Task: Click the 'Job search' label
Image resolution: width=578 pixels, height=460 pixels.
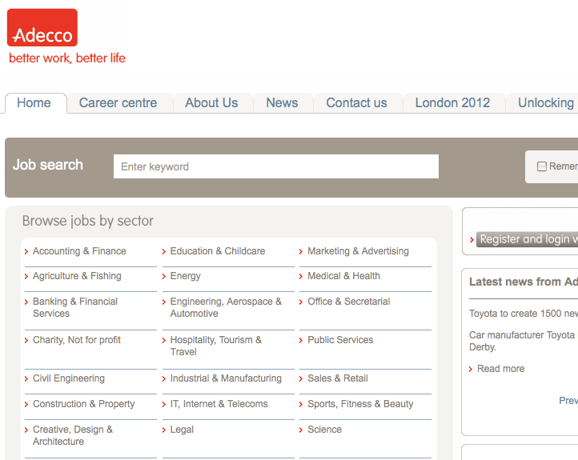Action: click(x=48, y=165)
